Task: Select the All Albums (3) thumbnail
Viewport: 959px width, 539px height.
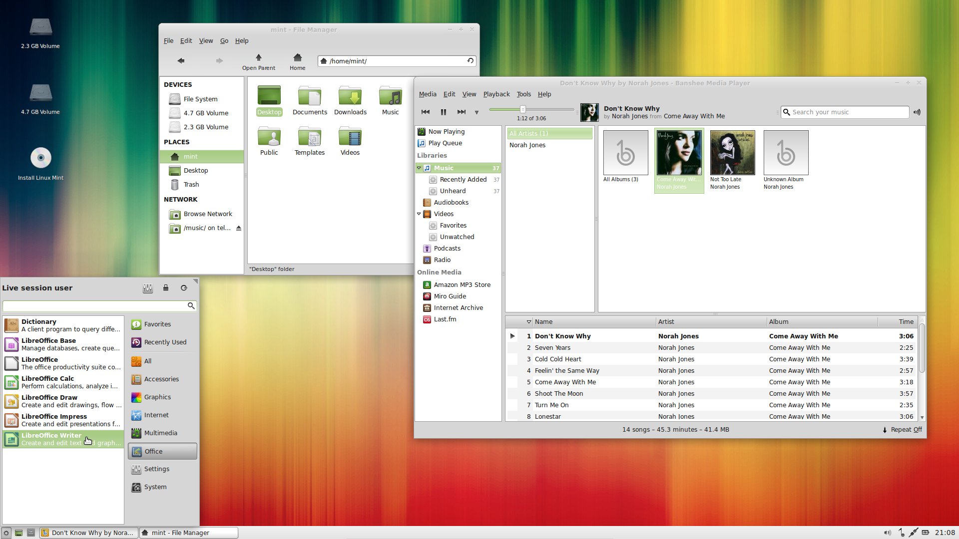Action: tap(625, 153)
